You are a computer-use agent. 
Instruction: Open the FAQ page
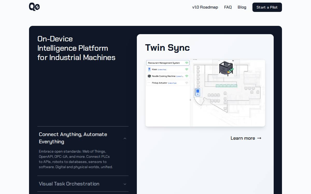pos(228,7)
